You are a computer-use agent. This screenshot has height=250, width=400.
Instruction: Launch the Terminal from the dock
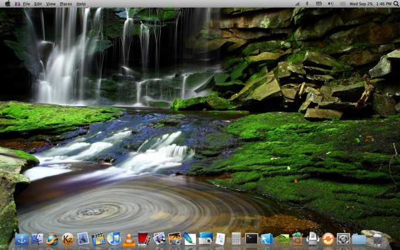(x=251, y=239)
